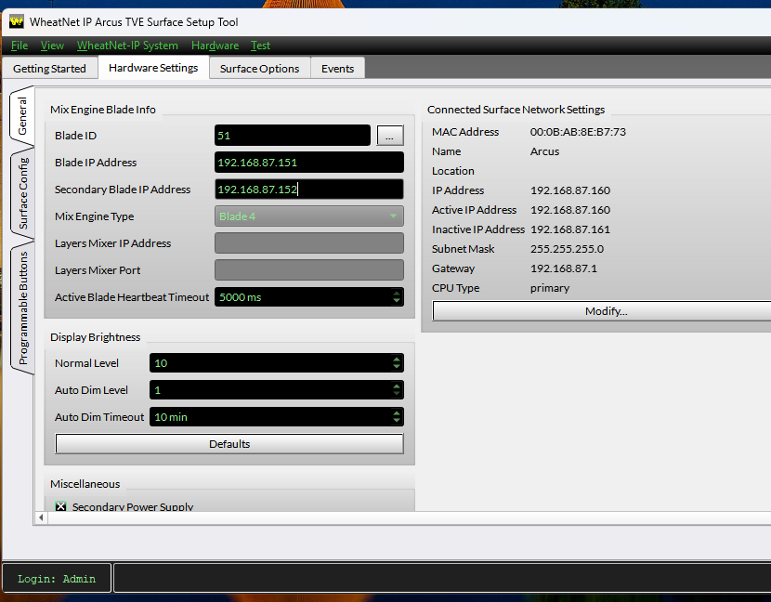Click the Defaults button under Display Brightness

click(x=229, y=444)
